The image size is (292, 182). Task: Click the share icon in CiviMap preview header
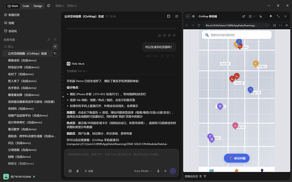click(x=244, y=16)
